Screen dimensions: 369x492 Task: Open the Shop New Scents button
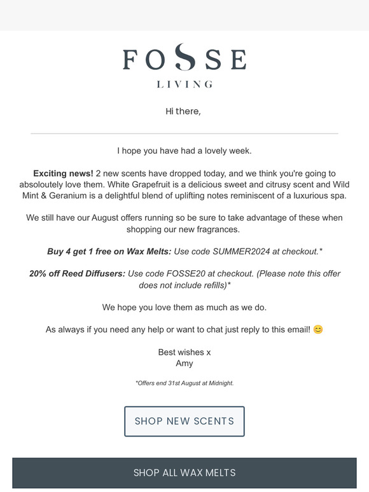pyautogui.click(x=184, y=421)
